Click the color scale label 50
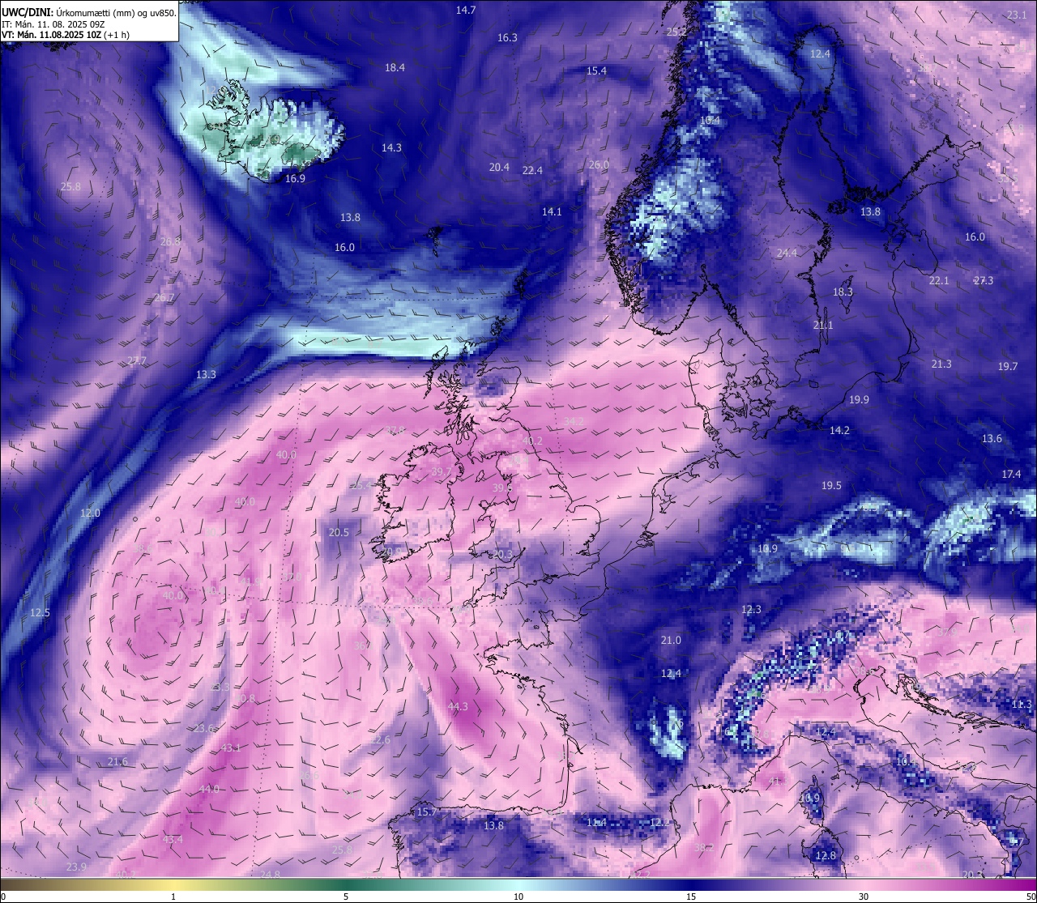Screen dimensions: 1037x903 pyautogui.click(x=1030, y=897)
